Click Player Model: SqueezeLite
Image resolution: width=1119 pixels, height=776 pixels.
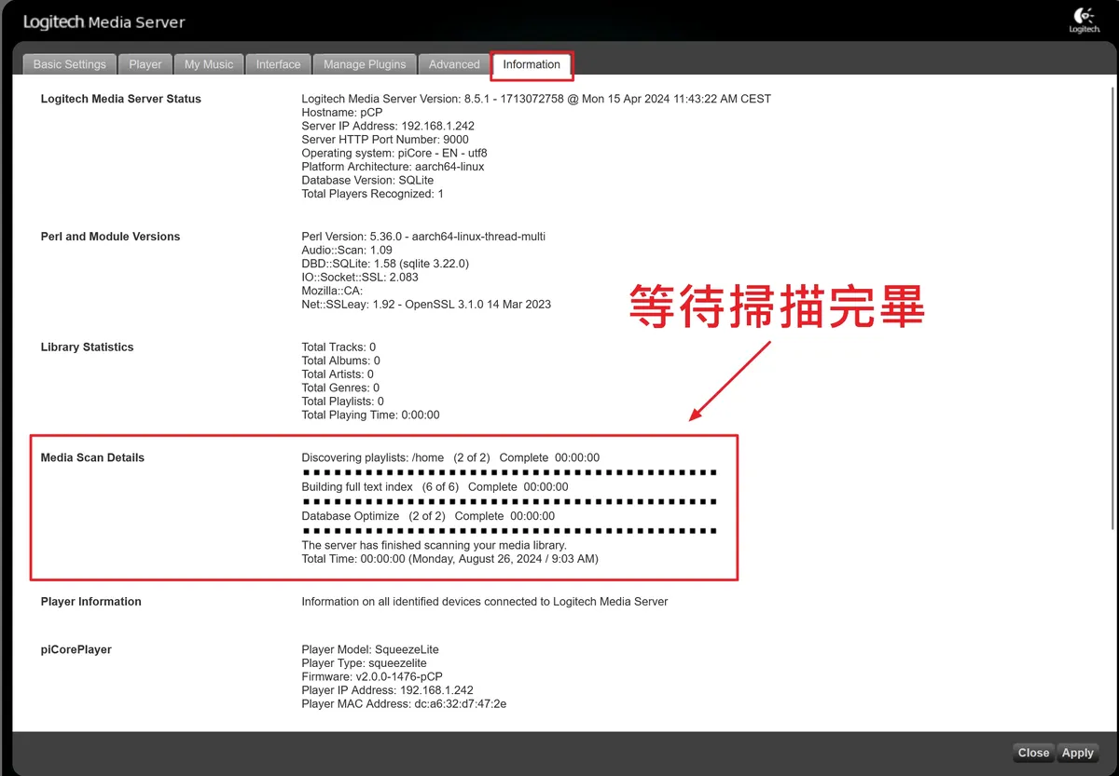(370, 649)
